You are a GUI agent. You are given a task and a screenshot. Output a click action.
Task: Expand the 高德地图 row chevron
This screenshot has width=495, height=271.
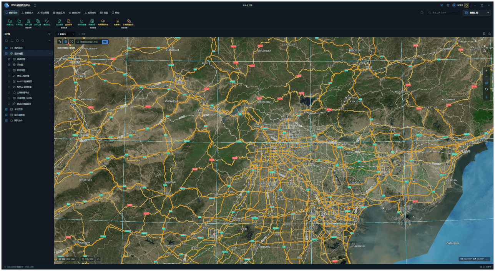(50, 59)
